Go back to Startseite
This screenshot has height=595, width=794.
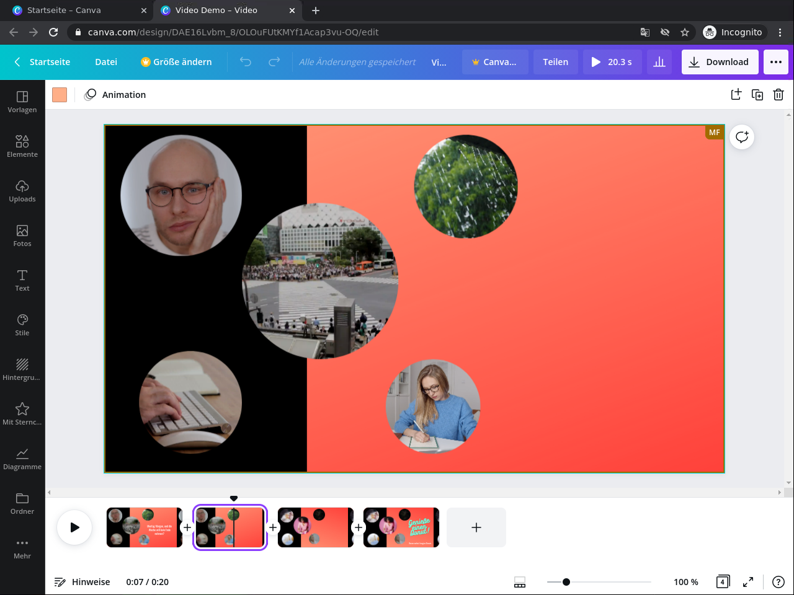(x=42, y=62)
